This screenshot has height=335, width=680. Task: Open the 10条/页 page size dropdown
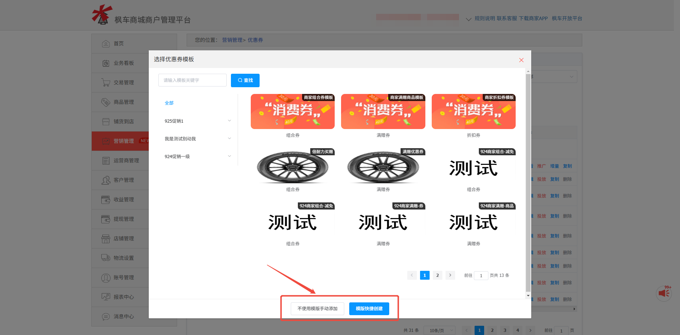click(439, 330)
